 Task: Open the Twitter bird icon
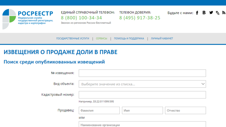tap(211, 13)
